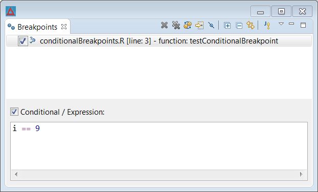Go to file for breakpoint icon

click(x=199, y=26)
